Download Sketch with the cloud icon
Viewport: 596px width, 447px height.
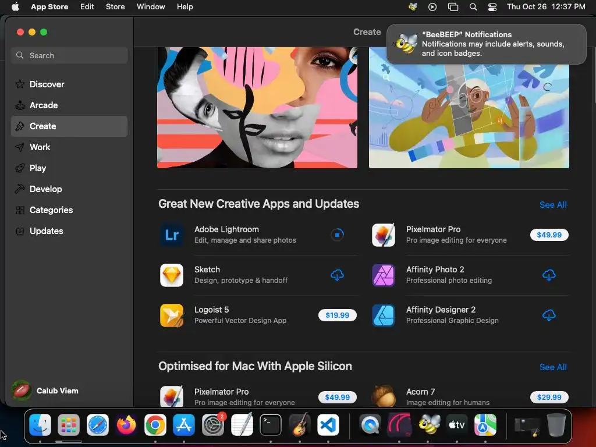click(337, 275)
